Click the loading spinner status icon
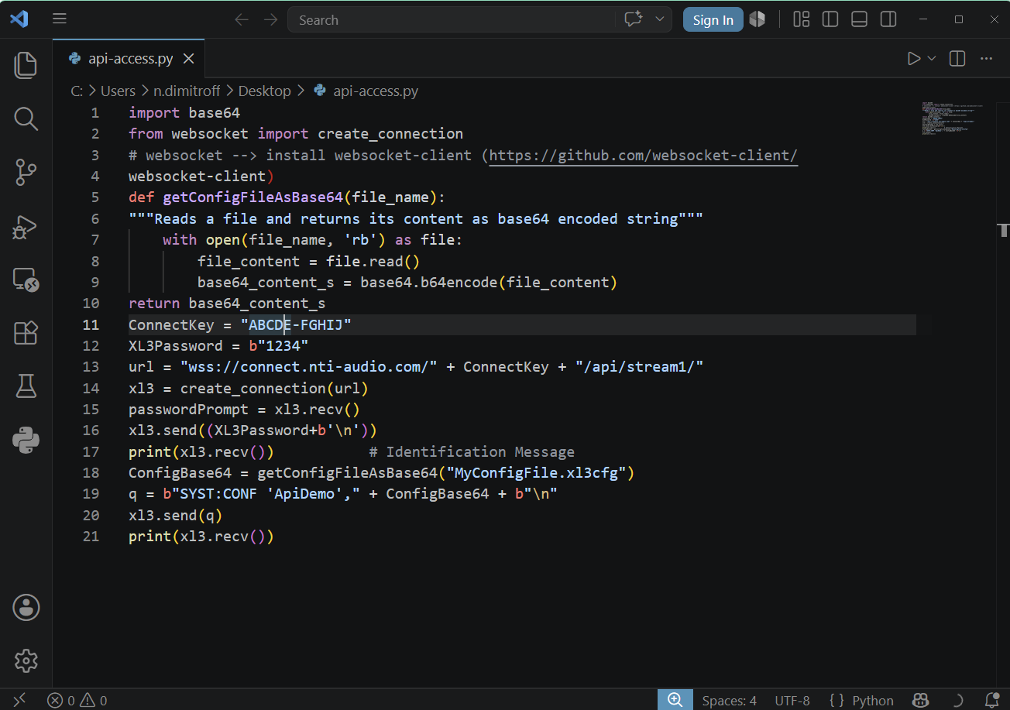1010x710 pixels. 957,700
